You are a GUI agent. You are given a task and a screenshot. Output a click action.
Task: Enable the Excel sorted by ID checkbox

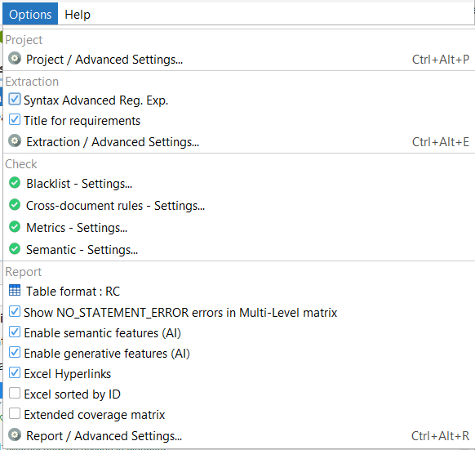coord(15,393)
